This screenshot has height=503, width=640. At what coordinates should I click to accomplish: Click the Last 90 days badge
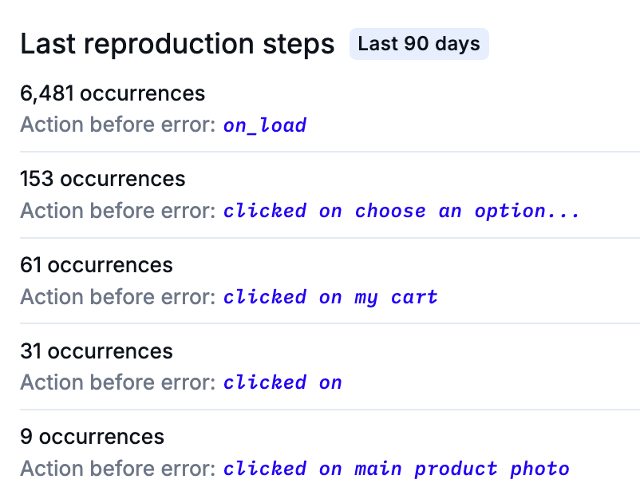[419, 44]
